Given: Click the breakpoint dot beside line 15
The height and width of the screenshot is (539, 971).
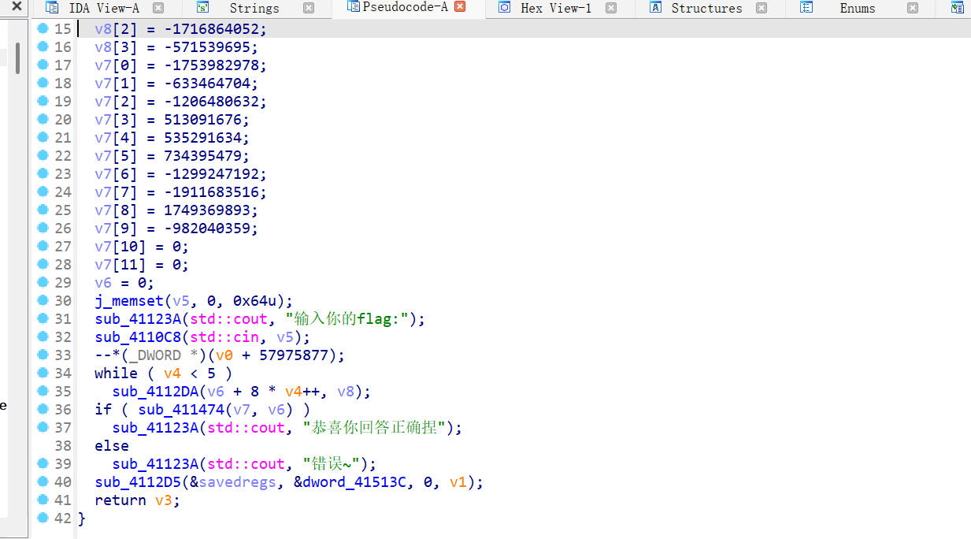Looking at the screenshot, I should (x=43, y=28).
